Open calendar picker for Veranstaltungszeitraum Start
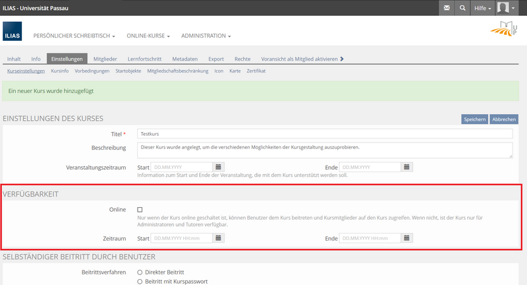This screenshot has width=527, height=285. click(x=219, y=167)
